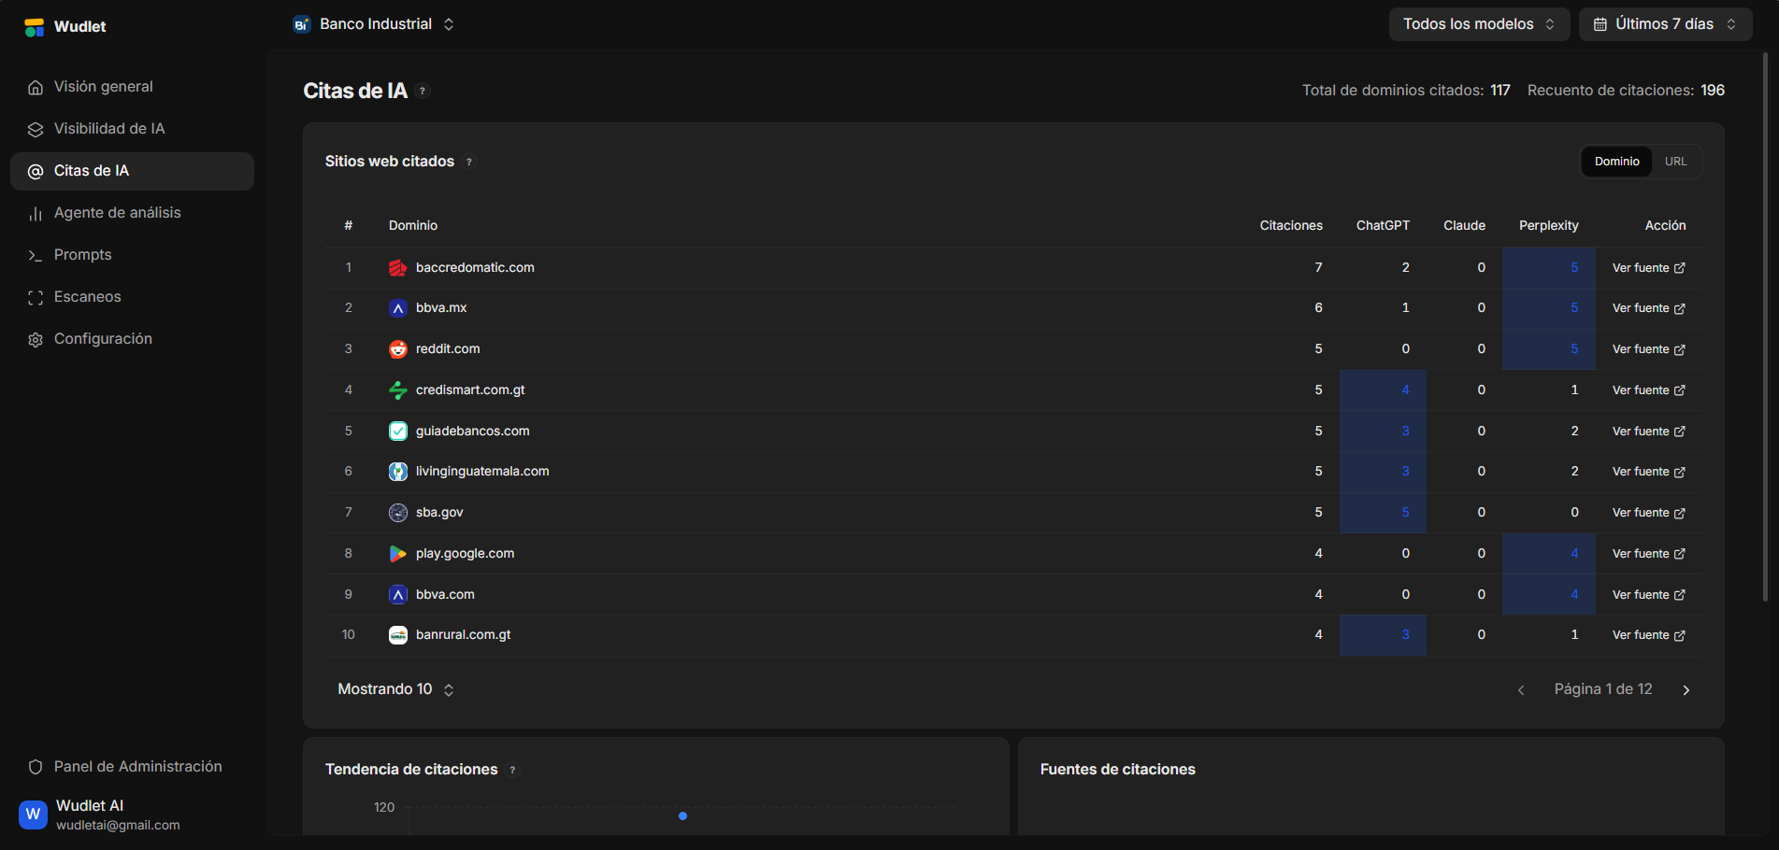Screen dimensions: 1779x850
Task: Open Ver fuente for guiadebancos.com
Action: tap(1648, 432)
